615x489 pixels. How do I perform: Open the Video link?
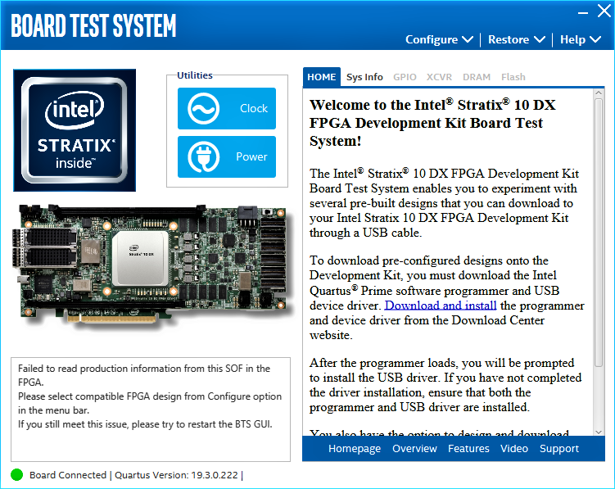[514, 449]
